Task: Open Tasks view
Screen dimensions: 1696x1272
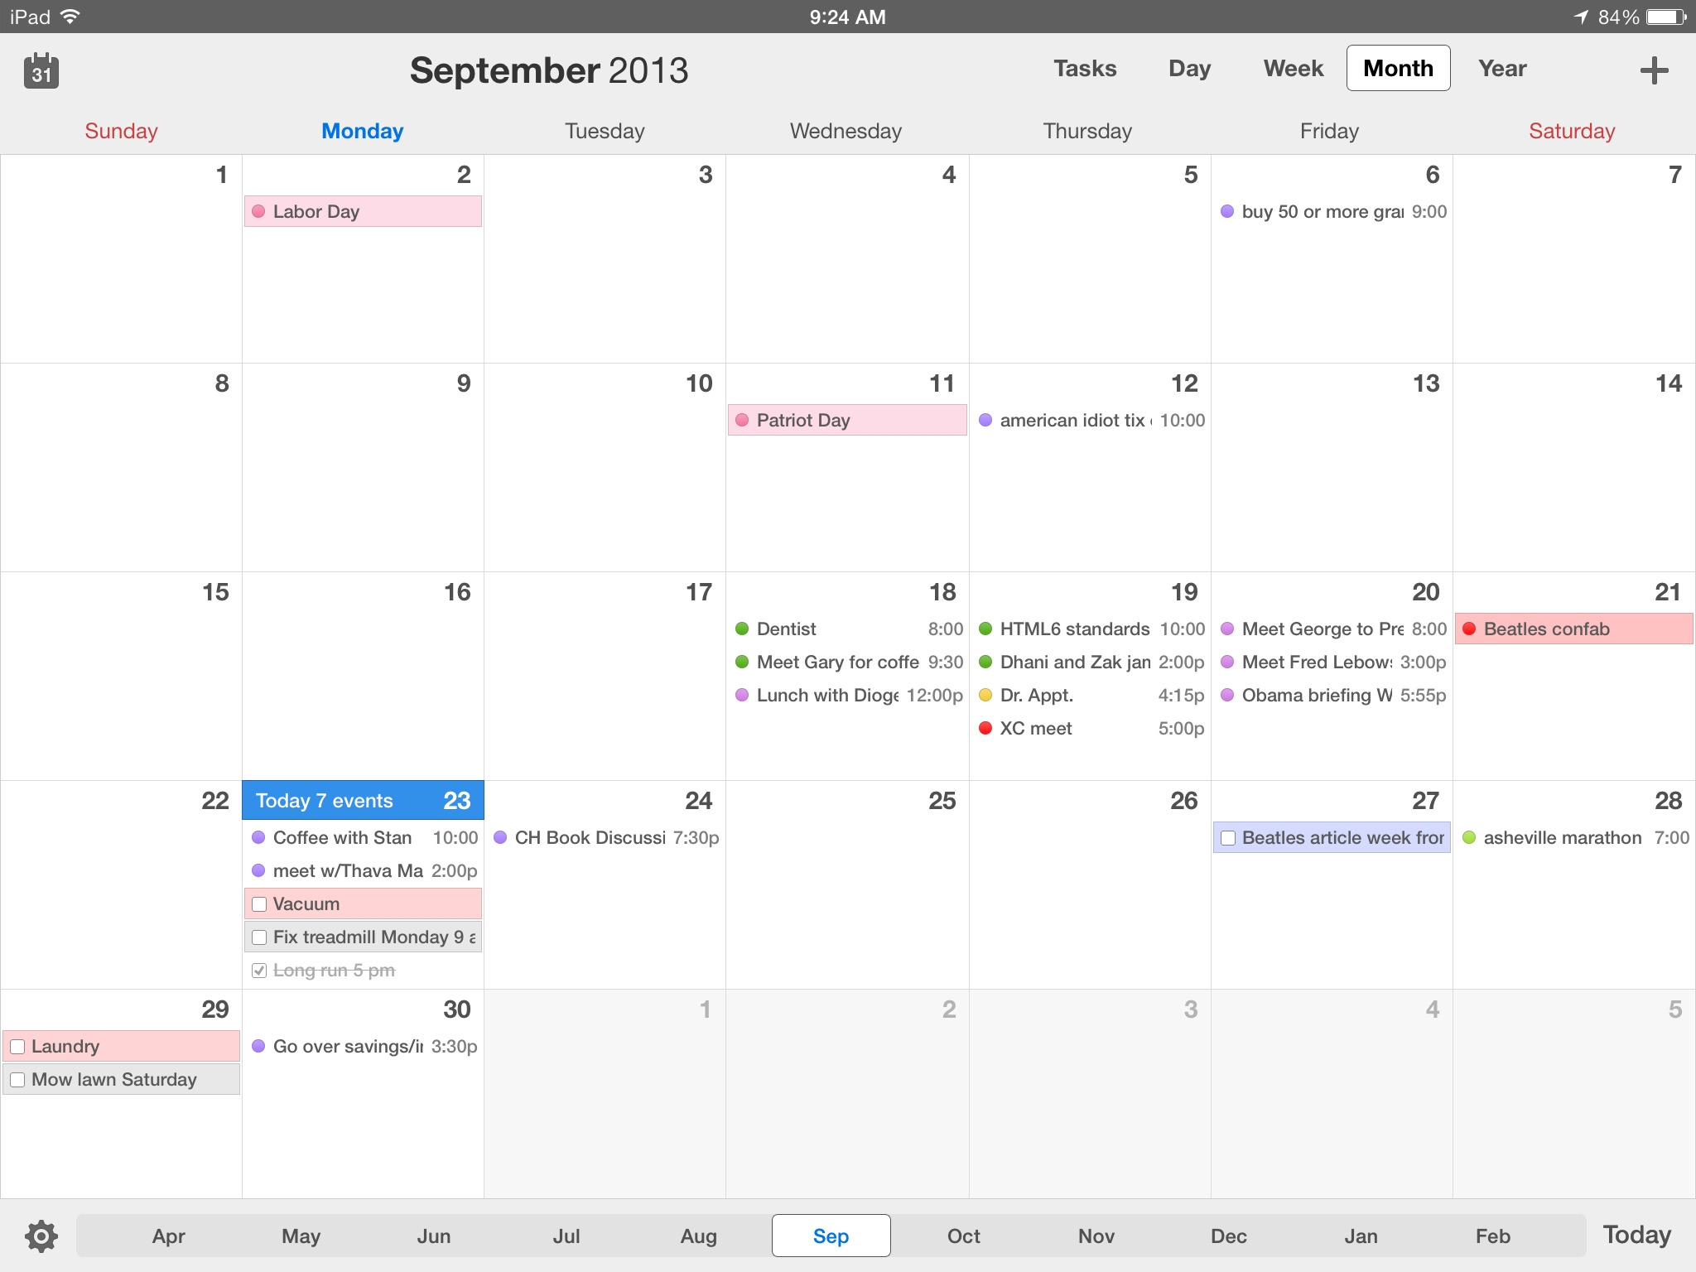Action: 1086,68
